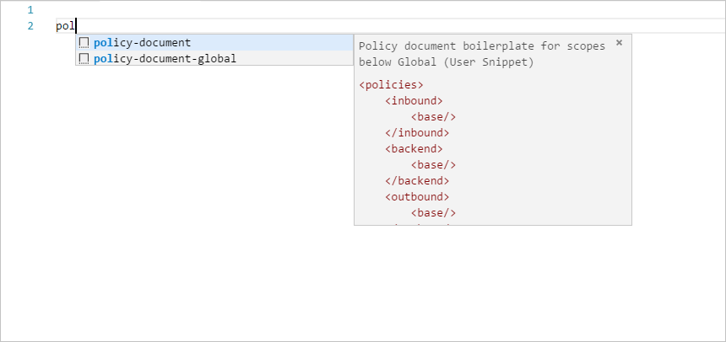This screenshot has height=342, width=726.
Task: Click the <base/> tag under <inbound>
Action: (x=433, y=117)
